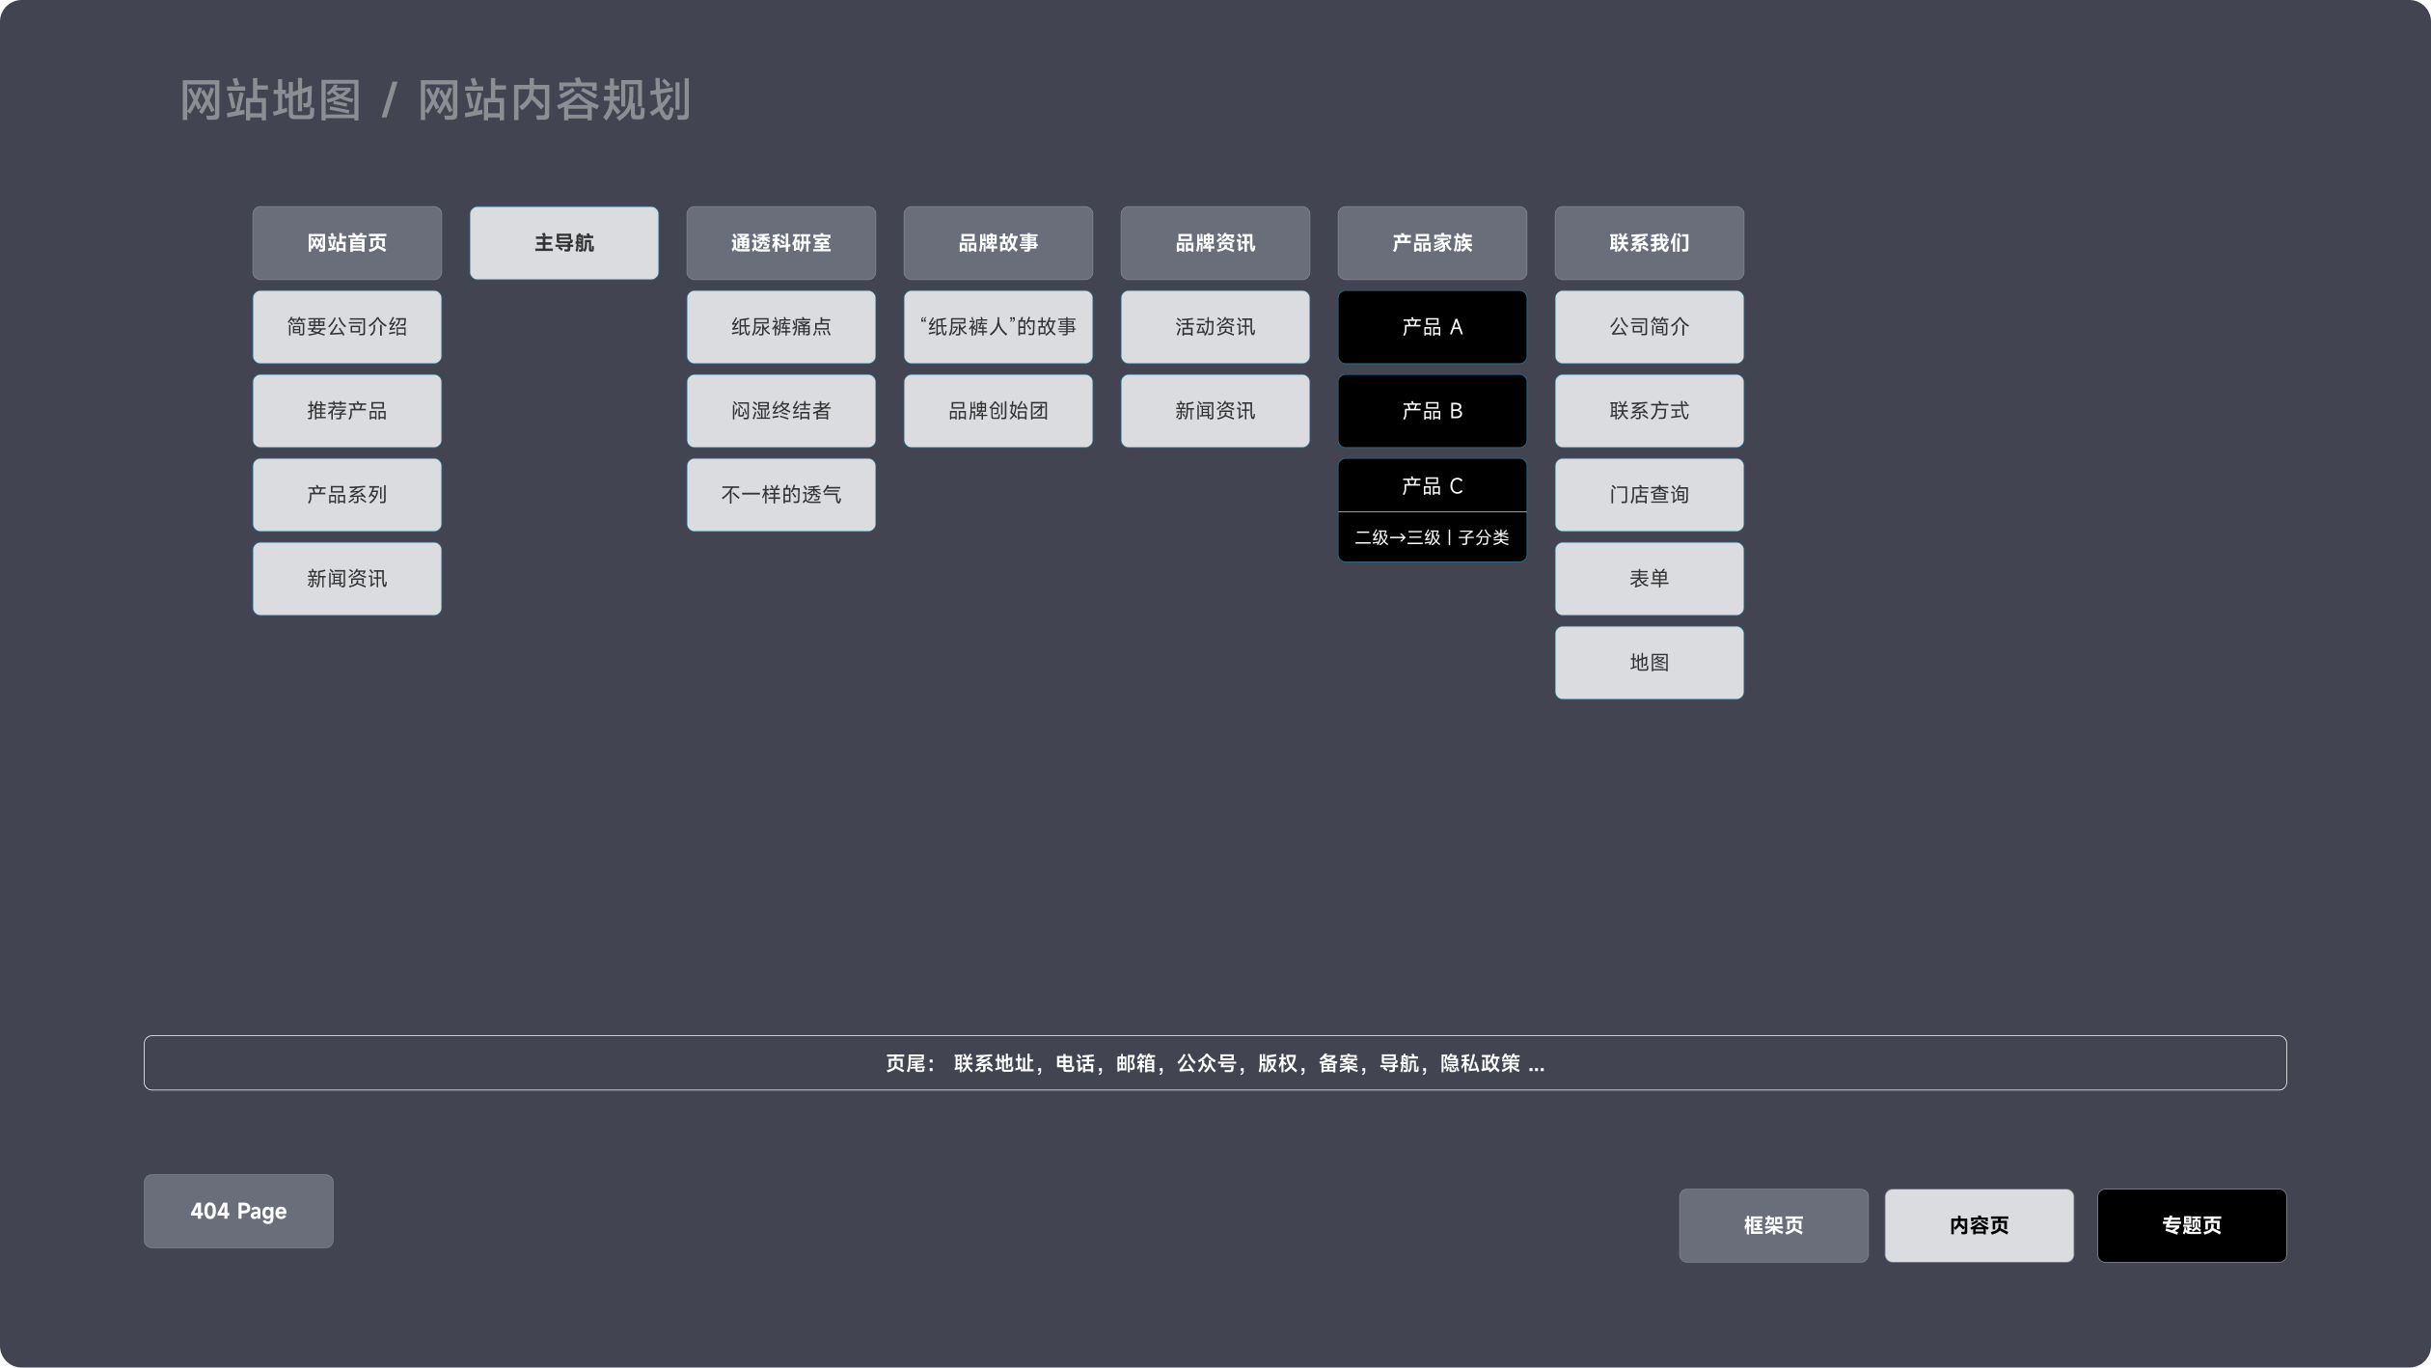This screenshot has height=1368, width=2431.
Task: Click the 产品 B black box
Action: coord(1432,411)
